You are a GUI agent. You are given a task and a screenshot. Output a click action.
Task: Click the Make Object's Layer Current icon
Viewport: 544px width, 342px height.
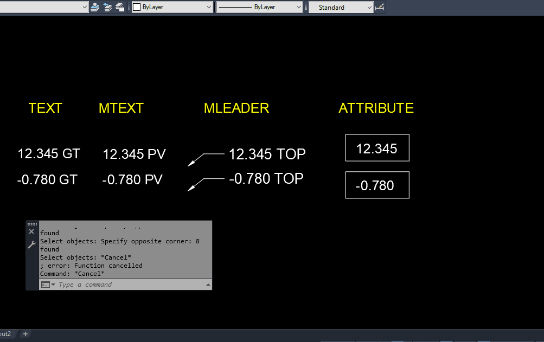click(x=95, y=7)
